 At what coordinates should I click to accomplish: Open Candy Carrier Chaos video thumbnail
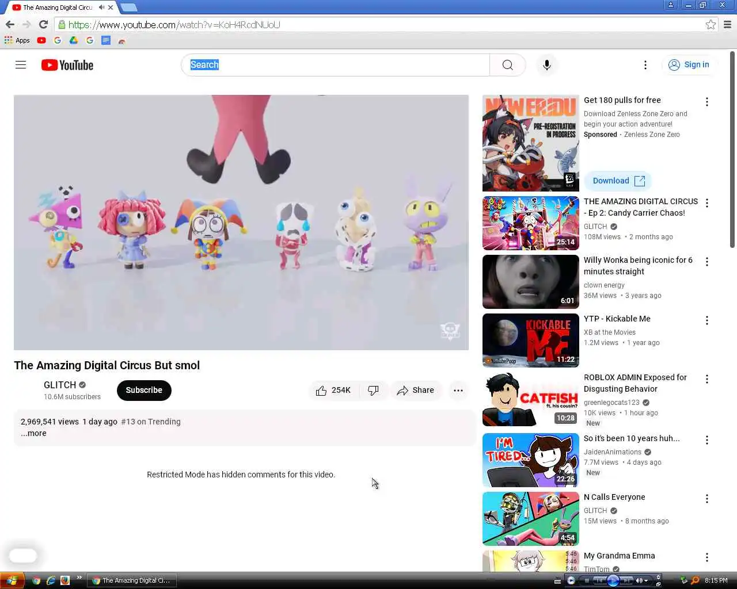pos(531,223)
